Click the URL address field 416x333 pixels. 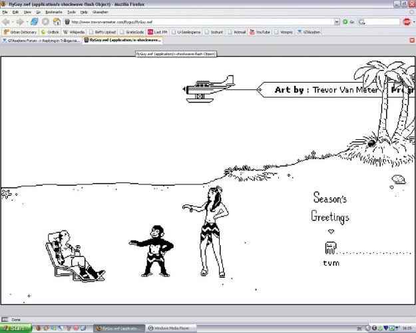point(200,21)
